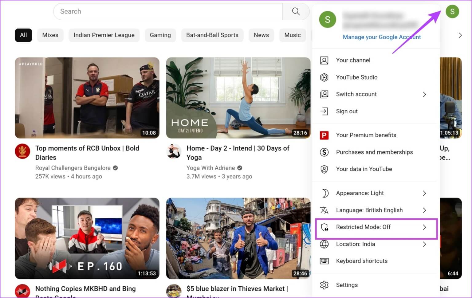Screen dimensions: 472x298
Task: Open the Thieves Market video thumbnail
Action: click(238, 238)
